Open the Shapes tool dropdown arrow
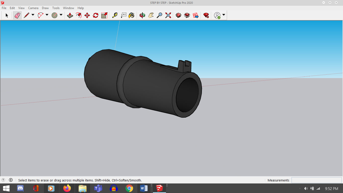 pyautogui.click(x=61, y=15)
